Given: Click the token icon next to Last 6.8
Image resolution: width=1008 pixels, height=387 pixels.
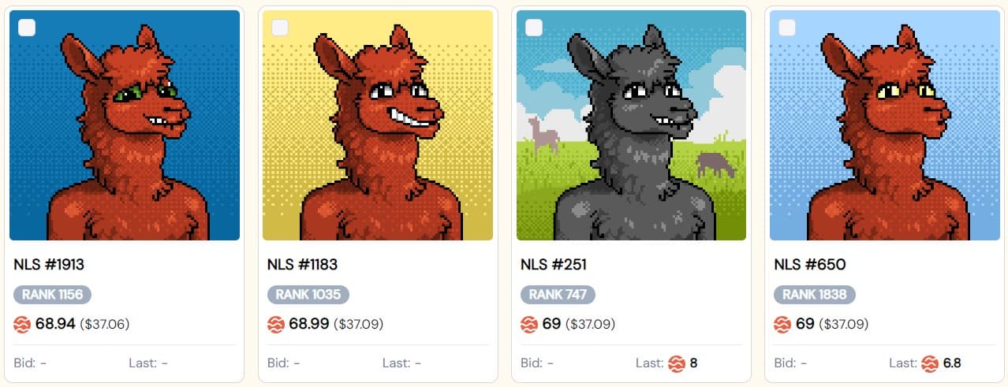Looking at the screenshot, I should (x=930, y=363).
